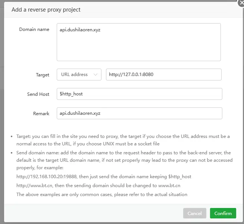This screenshot has width=244, height=224.
Task: Click the 'Add a reverse proxy project' title
Action: 46,10
